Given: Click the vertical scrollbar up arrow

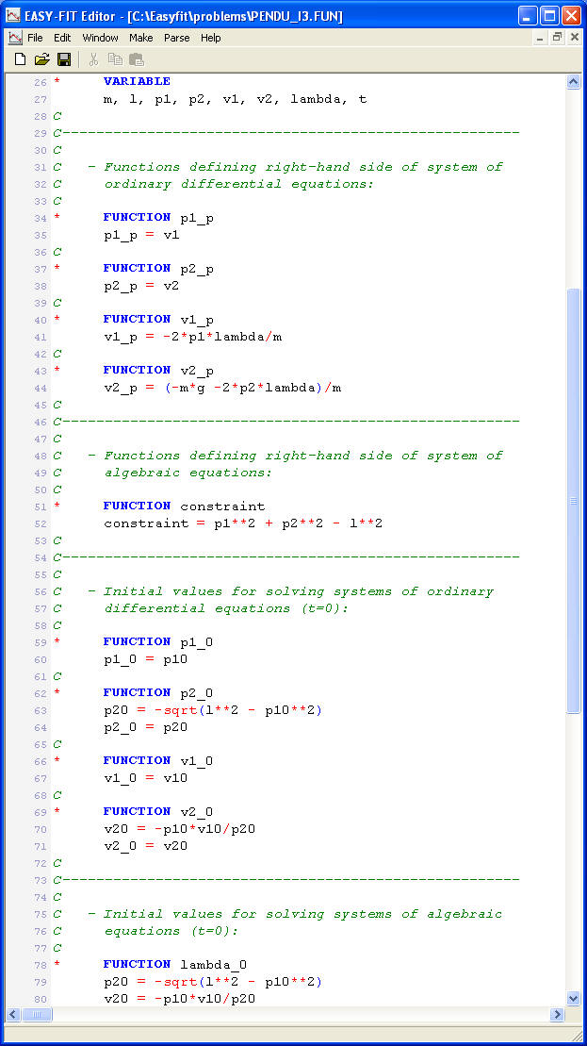Looking at the screenshot, I should pyautogui.click(x=574, y=82).
